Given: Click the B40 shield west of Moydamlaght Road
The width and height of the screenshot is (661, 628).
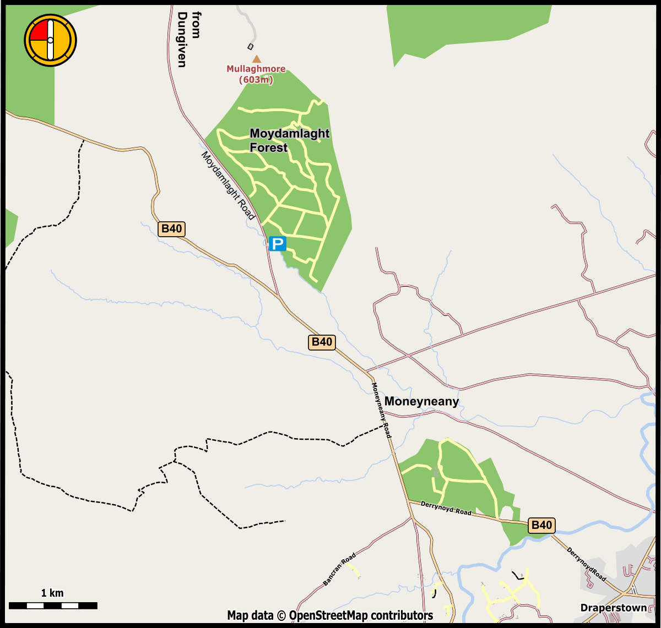Looking at the screenshot, I should coord(171,229).
